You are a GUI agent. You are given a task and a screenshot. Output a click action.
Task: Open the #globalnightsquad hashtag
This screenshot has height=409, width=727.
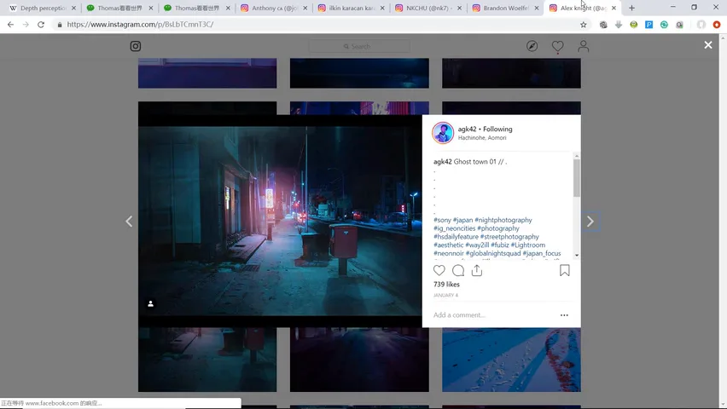493,253
